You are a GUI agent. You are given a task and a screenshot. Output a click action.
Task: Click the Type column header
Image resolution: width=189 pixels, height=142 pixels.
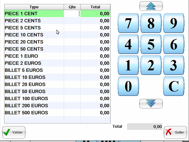(x=34, y=7)
